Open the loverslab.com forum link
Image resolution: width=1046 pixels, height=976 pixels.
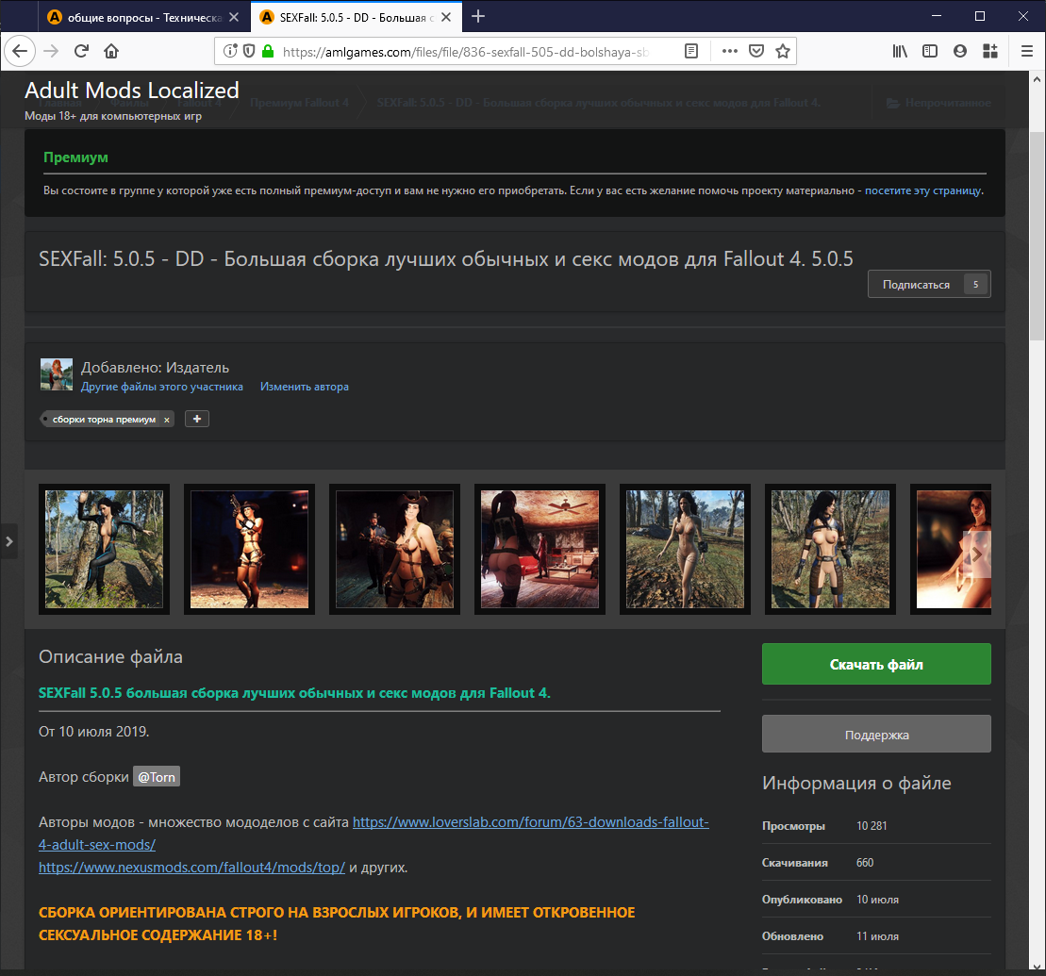click(530, 822)
